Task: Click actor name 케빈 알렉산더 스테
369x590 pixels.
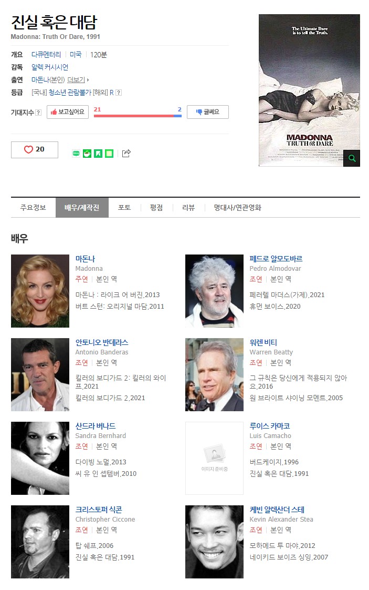Action: (x=277, y=510)
